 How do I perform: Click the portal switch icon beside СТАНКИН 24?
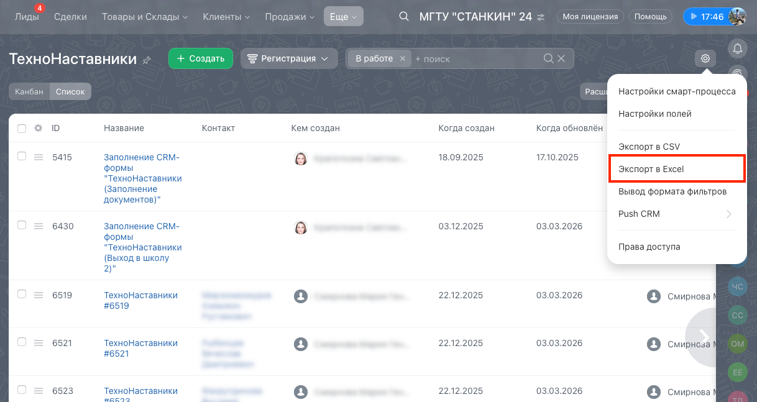coord(541,17)
